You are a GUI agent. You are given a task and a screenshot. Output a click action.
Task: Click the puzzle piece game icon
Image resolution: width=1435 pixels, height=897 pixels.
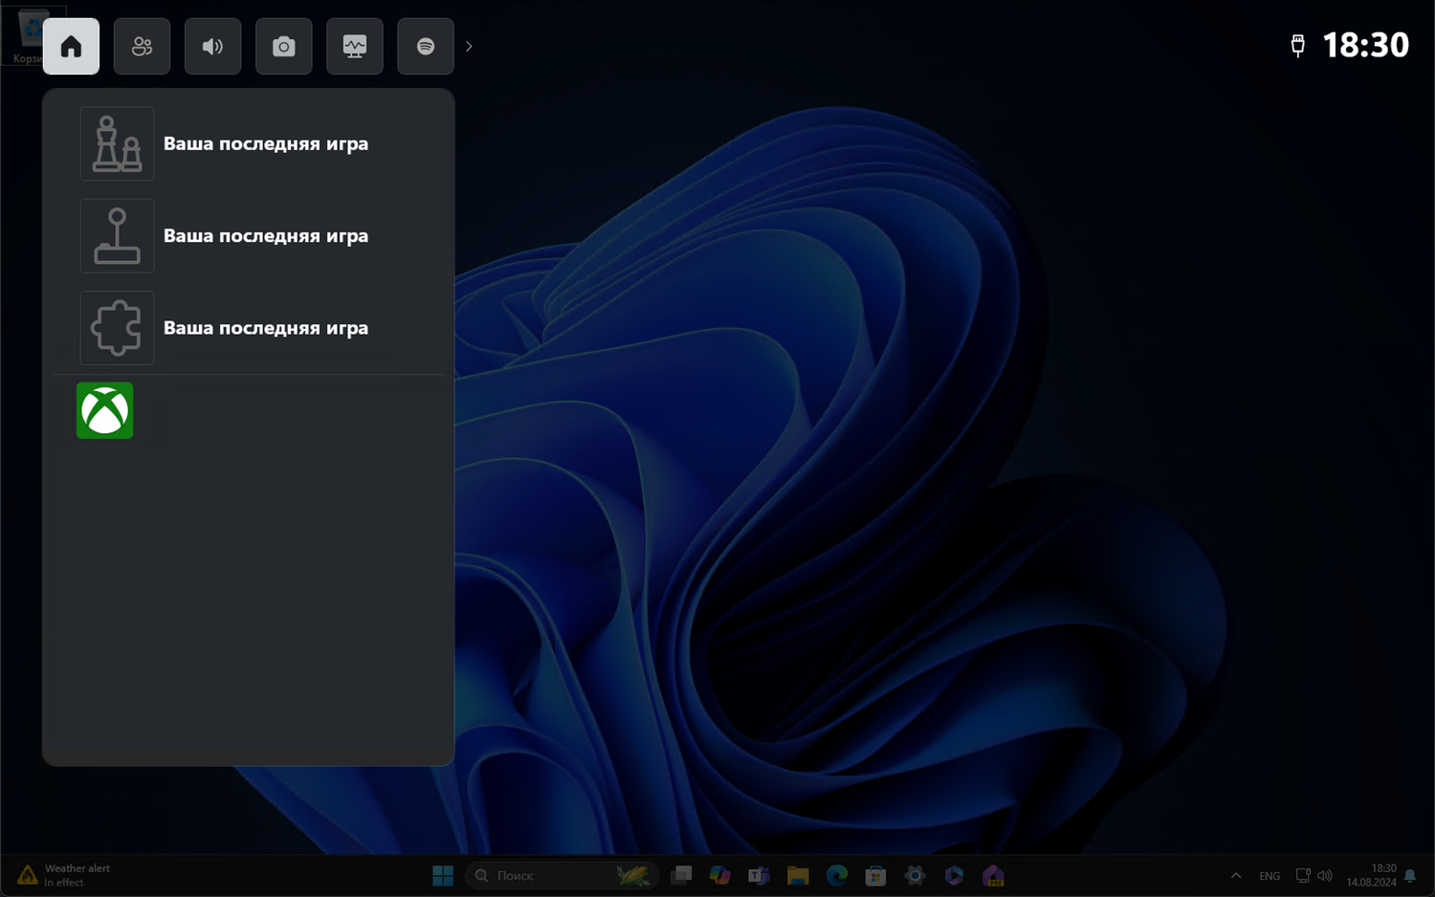(x=117, y=328)
